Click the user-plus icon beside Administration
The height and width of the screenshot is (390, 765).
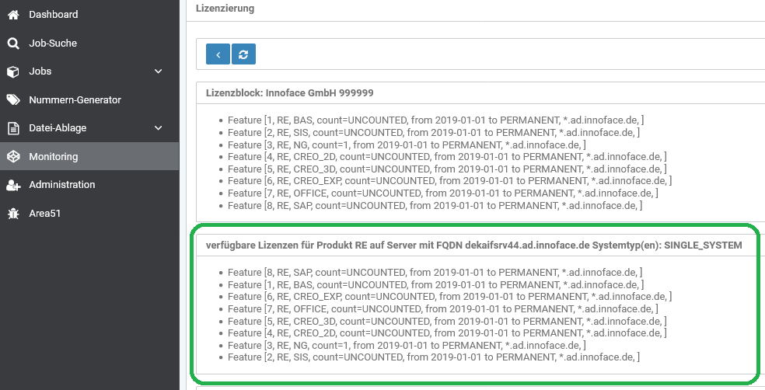coord(13,185)
